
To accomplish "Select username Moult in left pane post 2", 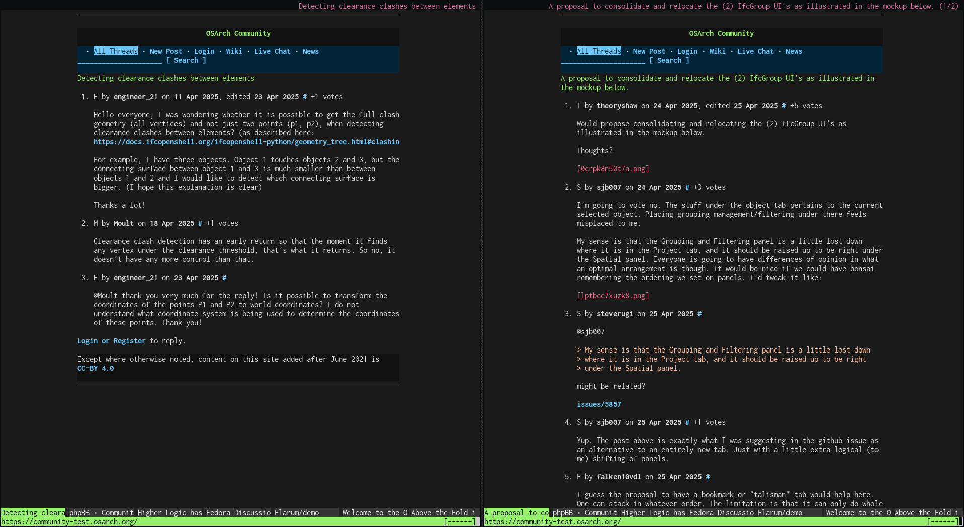I will click(124, 223).
